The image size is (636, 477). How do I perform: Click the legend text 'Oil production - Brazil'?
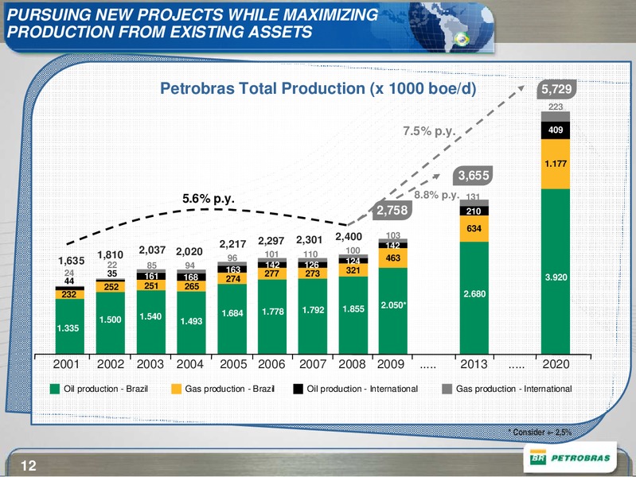click(x=106, y=389)
